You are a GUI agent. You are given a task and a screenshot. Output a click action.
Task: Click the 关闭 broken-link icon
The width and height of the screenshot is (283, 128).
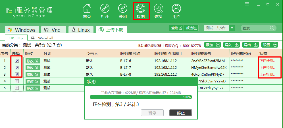pyautogui.click(x=123, y=11)
